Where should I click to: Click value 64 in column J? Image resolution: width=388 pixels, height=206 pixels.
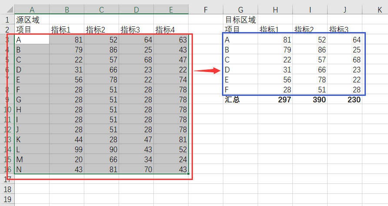(x=345, y=39)
